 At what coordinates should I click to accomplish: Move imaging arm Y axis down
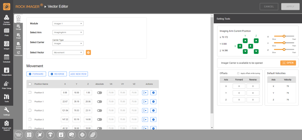coord(245,52)
